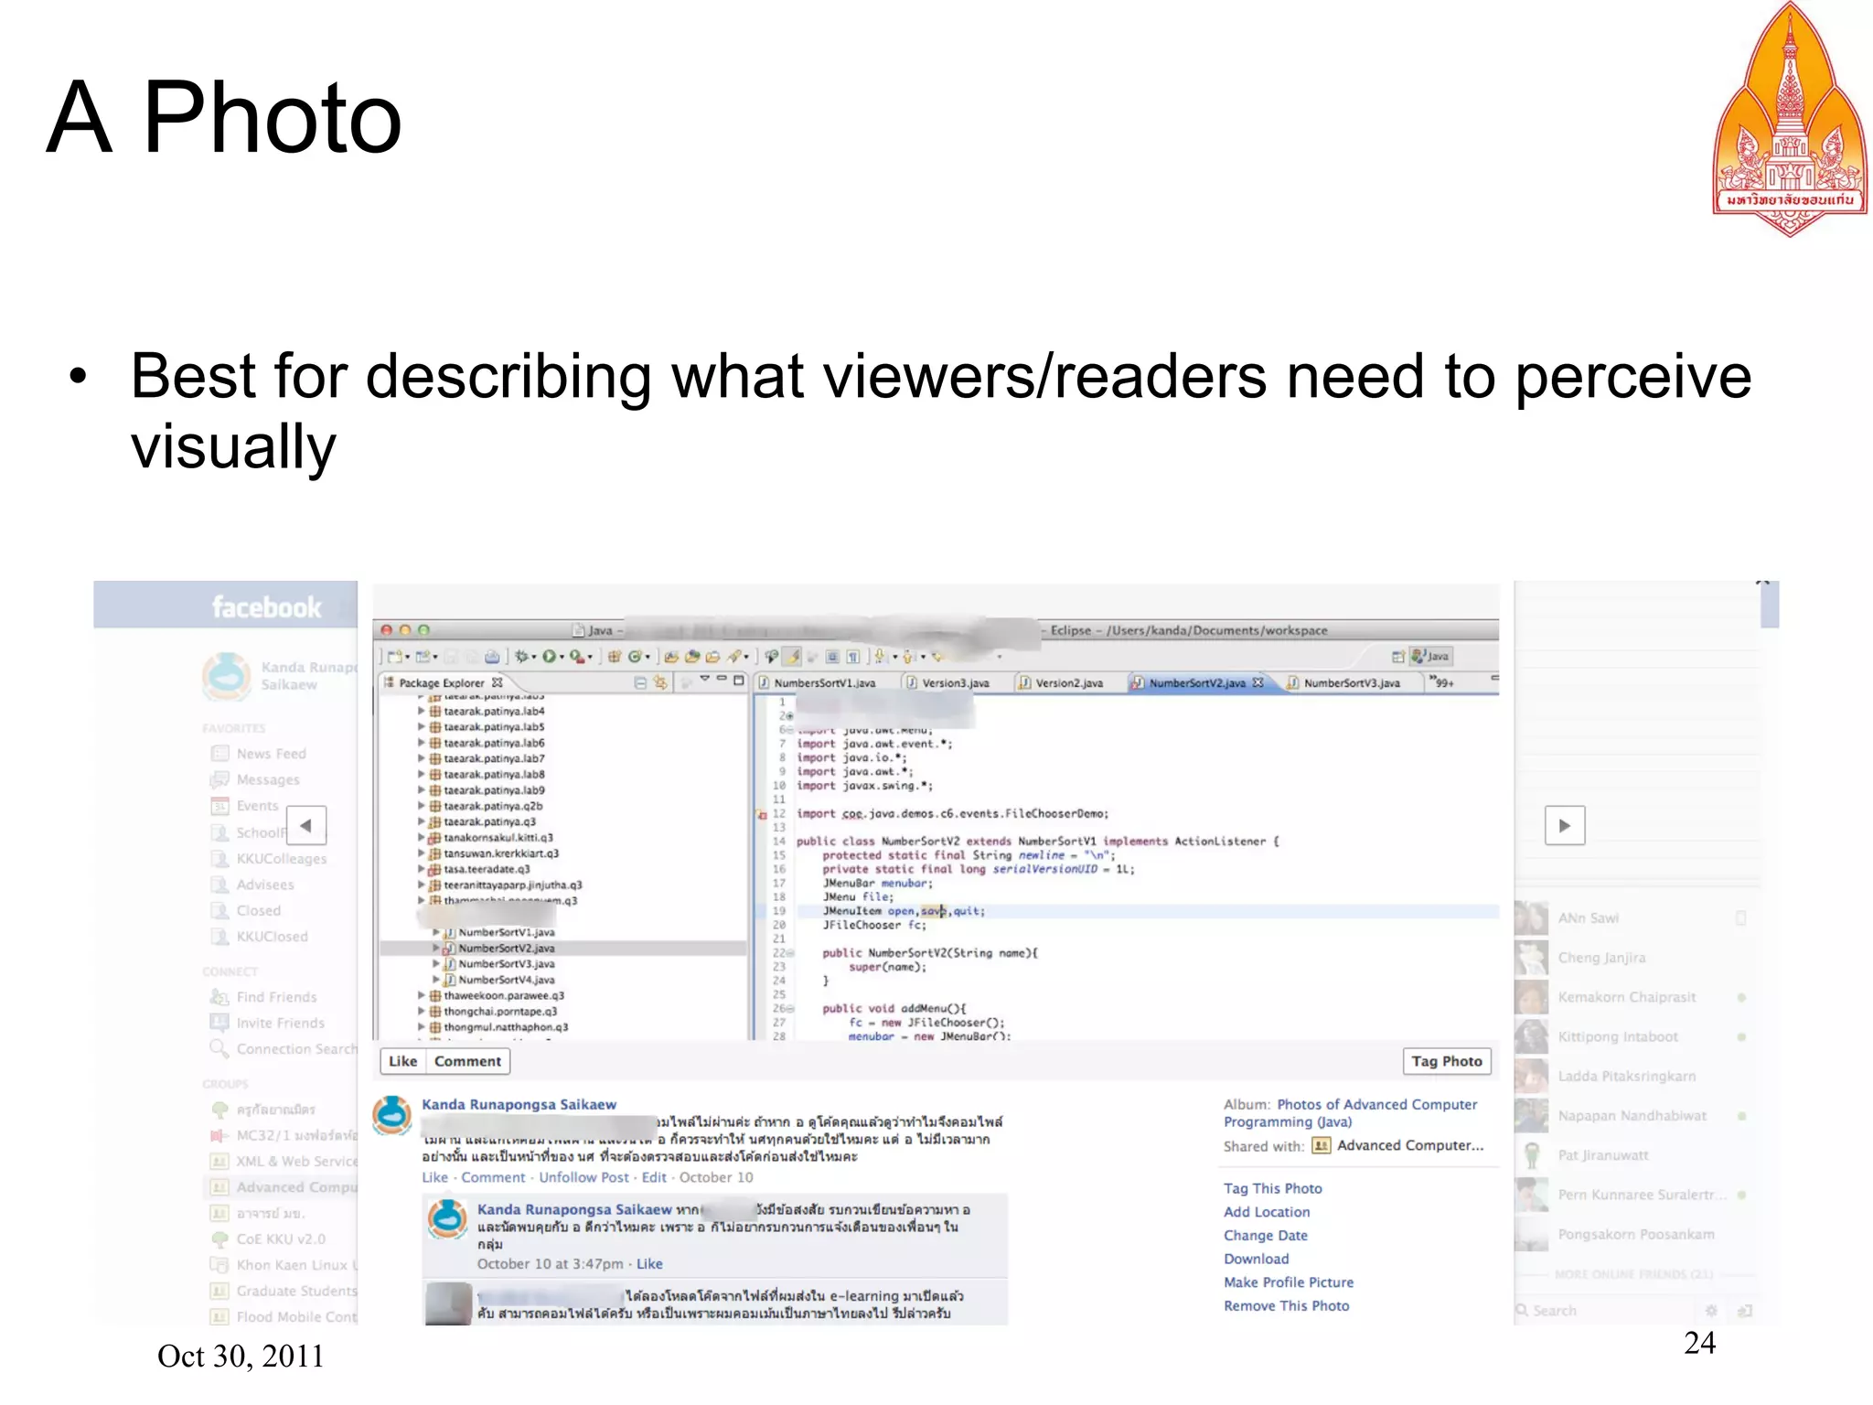Click the Eclipse Debug bug icon
The height and width of the screenshot is (1405, 1873).
tap(521, 656)
